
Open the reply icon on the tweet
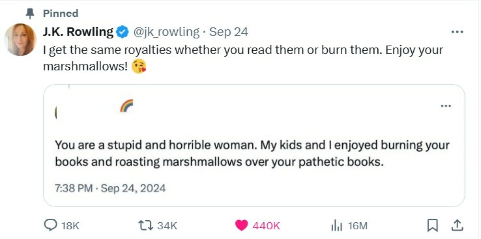(x=51, y=225)
